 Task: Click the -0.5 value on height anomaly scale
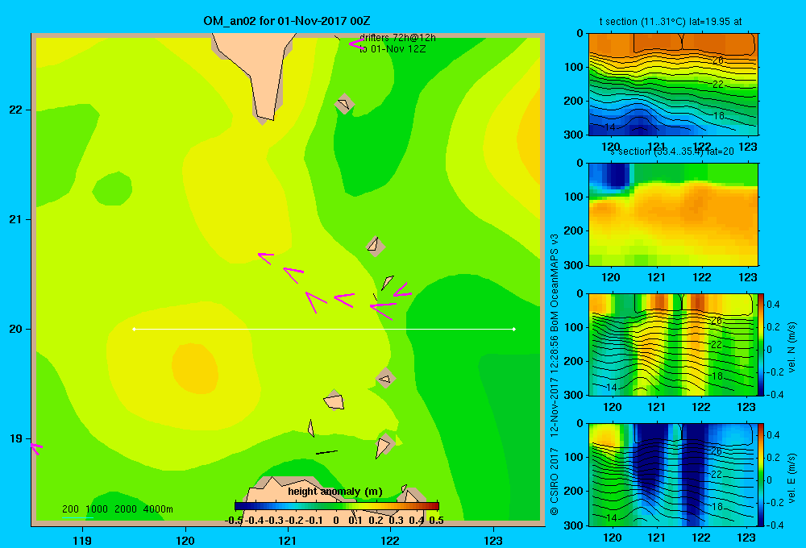(x=235, y=521)
